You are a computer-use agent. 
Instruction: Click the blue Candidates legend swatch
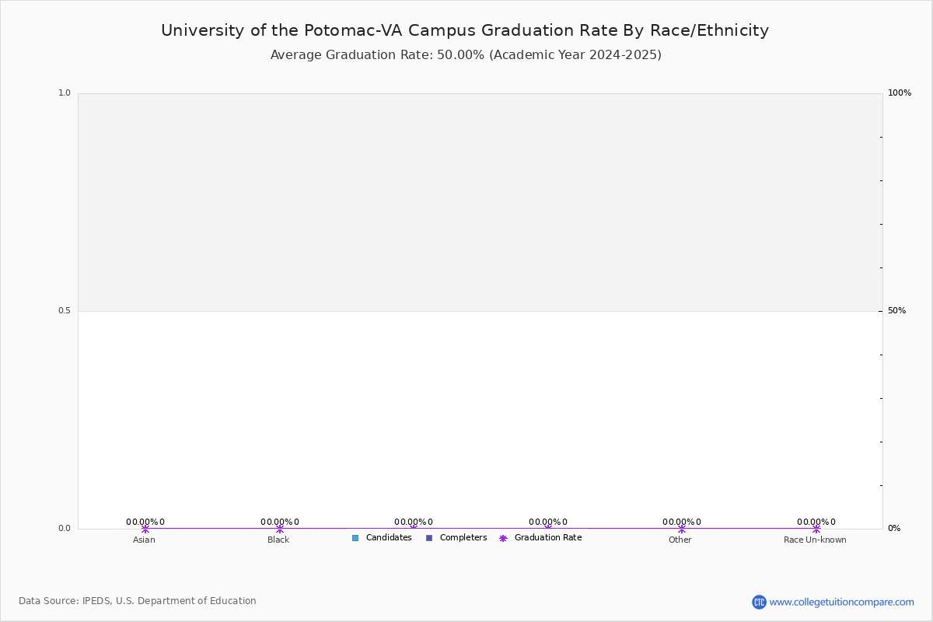click(355, 538)
